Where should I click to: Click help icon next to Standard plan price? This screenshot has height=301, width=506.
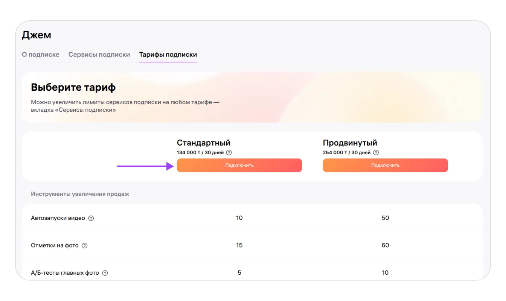tap(229, 153)
